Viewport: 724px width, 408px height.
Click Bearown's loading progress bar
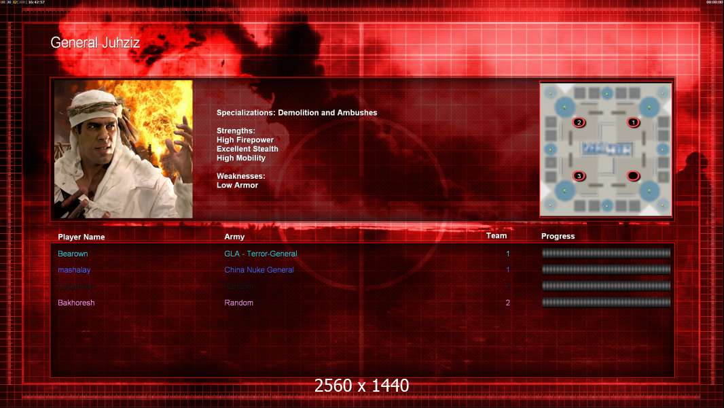point(606,253)
